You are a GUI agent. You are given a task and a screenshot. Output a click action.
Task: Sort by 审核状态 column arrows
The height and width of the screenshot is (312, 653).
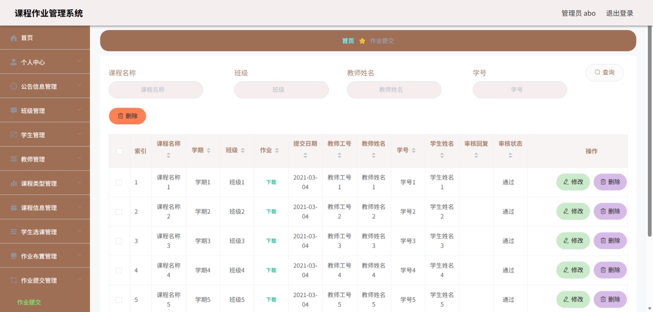pyautogui.click(x=510, y=156)
